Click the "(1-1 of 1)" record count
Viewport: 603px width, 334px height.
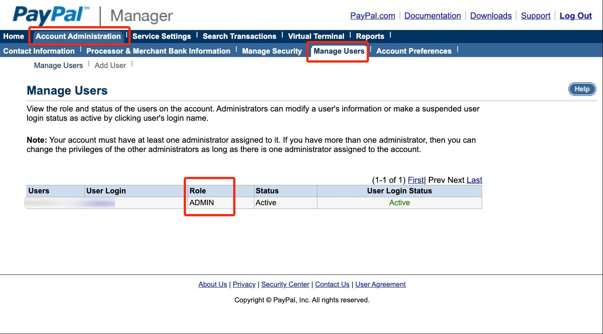(389, 180)
